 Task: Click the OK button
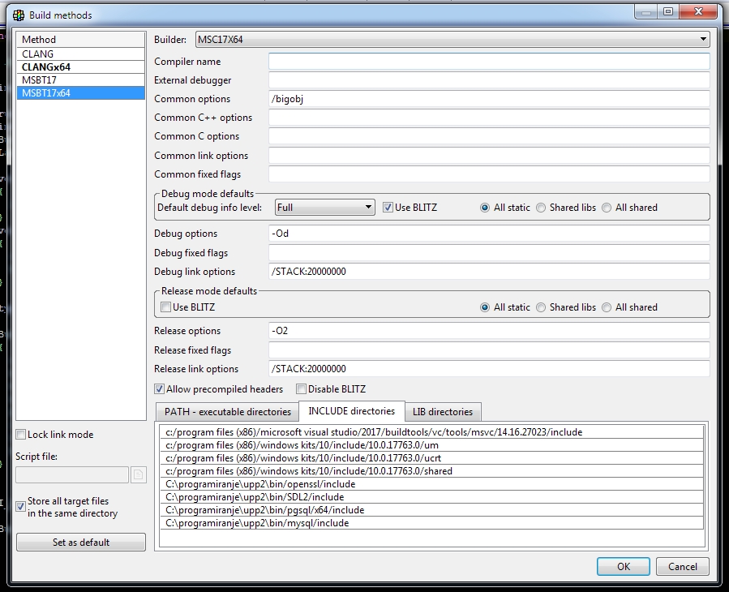tap(623, 567)
